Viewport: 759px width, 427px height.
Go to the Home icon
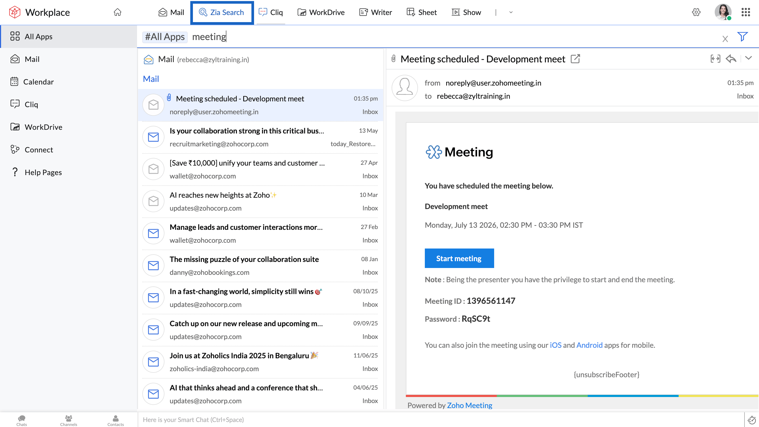click(x=118, y=12)
